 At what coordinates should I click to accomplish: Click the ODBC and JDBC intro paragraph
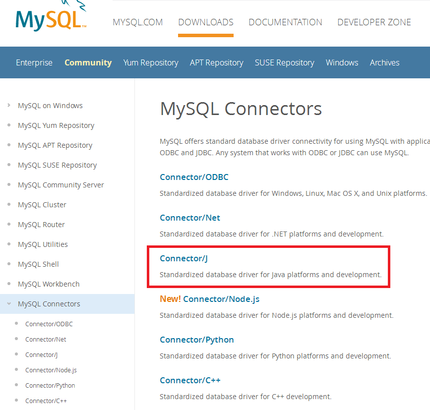point(295,147)
